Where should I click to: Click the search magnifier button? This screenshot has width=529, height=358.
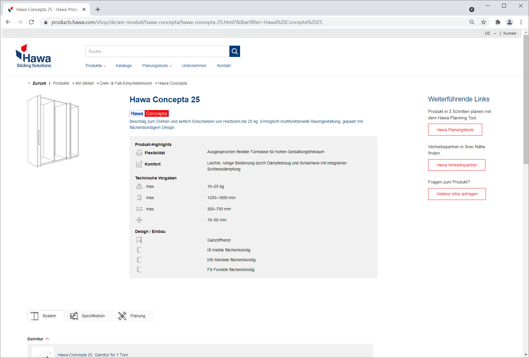click(x=235, y=51)
